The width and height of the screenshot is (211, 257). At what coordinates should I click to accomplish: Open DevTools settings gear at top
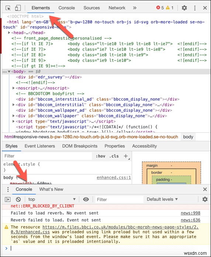coord(184,8)
